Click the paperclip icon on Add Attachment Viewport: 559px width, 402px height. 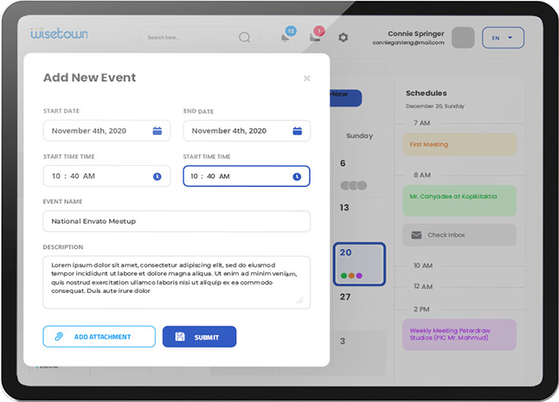click(x=59, y=336)
